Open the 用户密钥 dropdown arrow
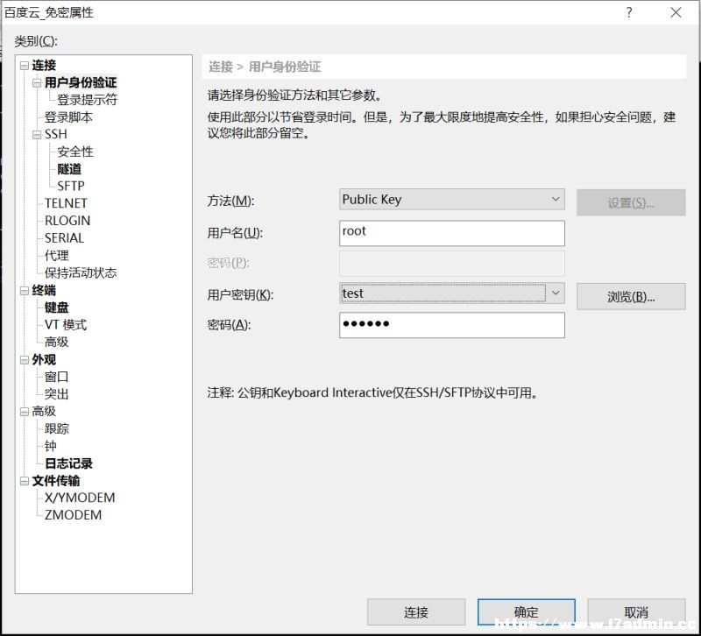Screen dimensions: 701x636 556,293
